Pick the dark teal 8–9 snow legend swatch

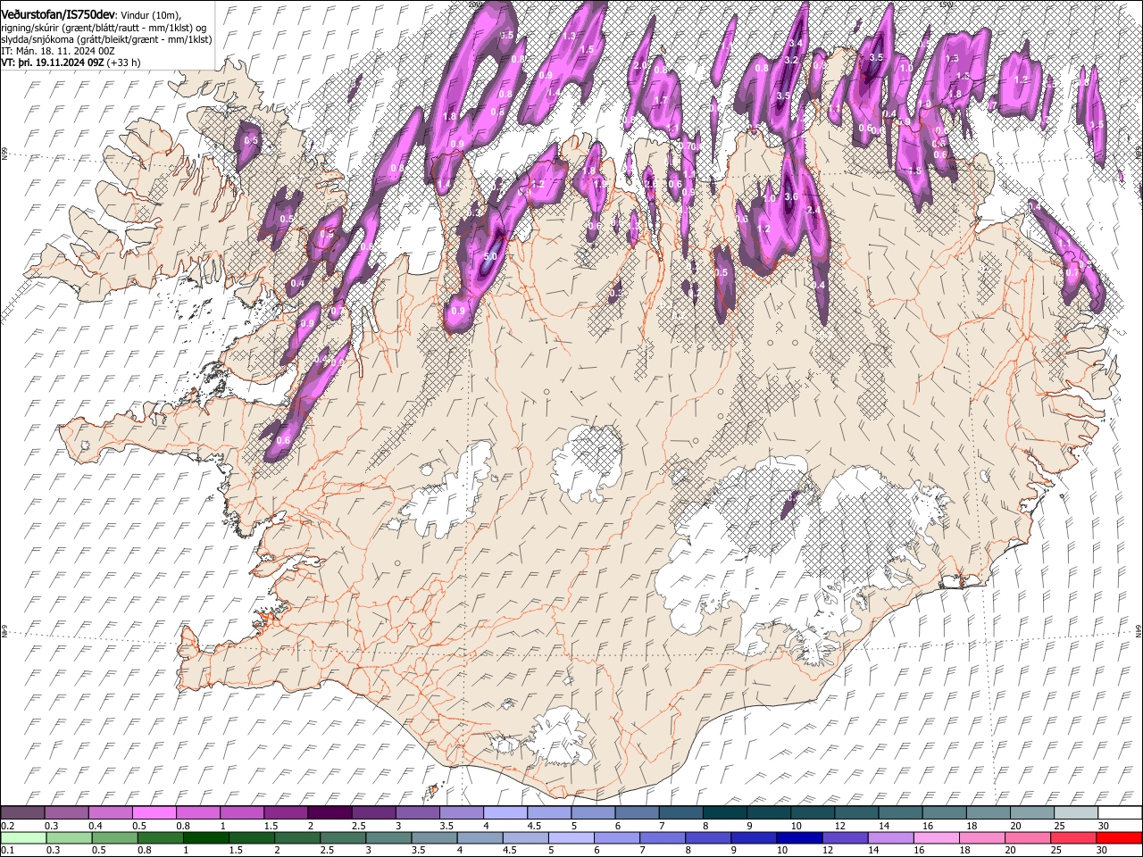(x=725, y=813)
